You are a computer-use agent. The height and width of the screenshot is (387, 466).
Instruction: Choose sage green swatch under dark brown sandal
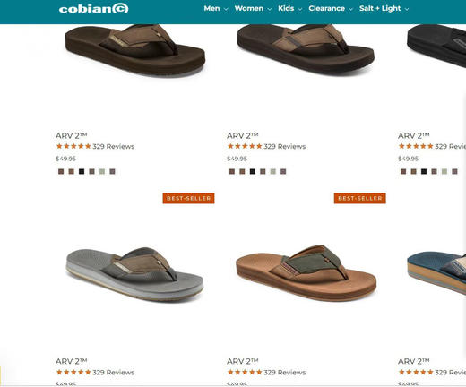102,171
